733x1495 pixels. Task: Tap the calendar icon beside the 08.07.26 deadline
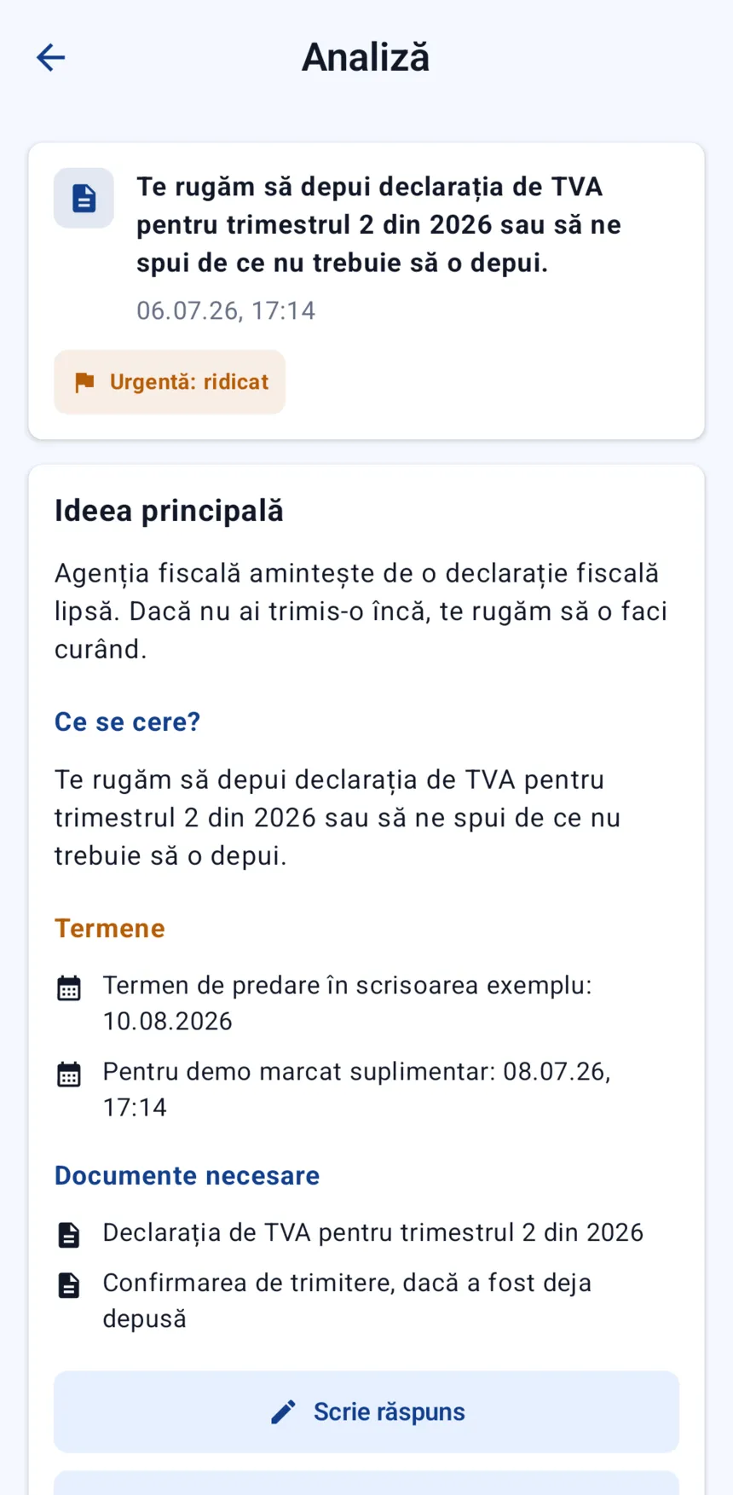pos(69,1074)
